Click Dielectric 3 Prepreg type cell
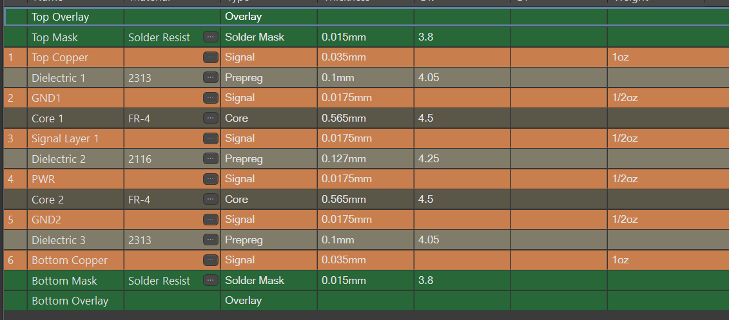This screenshot has width=729, height=320. [x=244, y=240]
